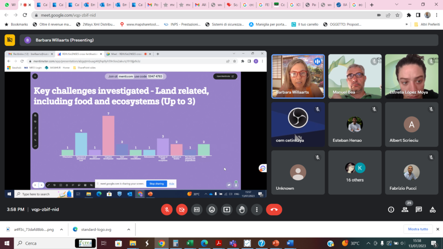443x249 pixels.
Task: Select Manuel Bea's video tile
Action: 355,76
